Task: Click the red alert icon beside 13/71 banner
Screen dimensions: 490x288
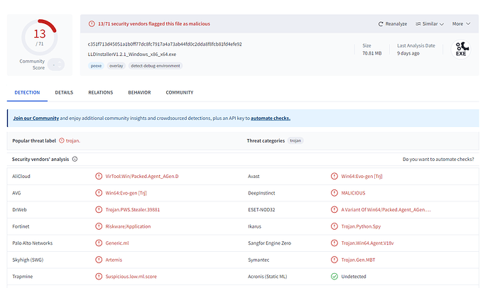Action: coord(92,23)
